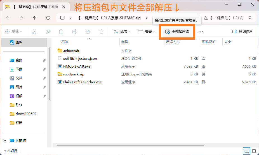Click the Share icon in toolbar

tap(88, 32)
